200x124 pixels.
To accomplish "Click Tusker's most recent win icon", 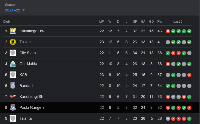I will tap(189, 42).
